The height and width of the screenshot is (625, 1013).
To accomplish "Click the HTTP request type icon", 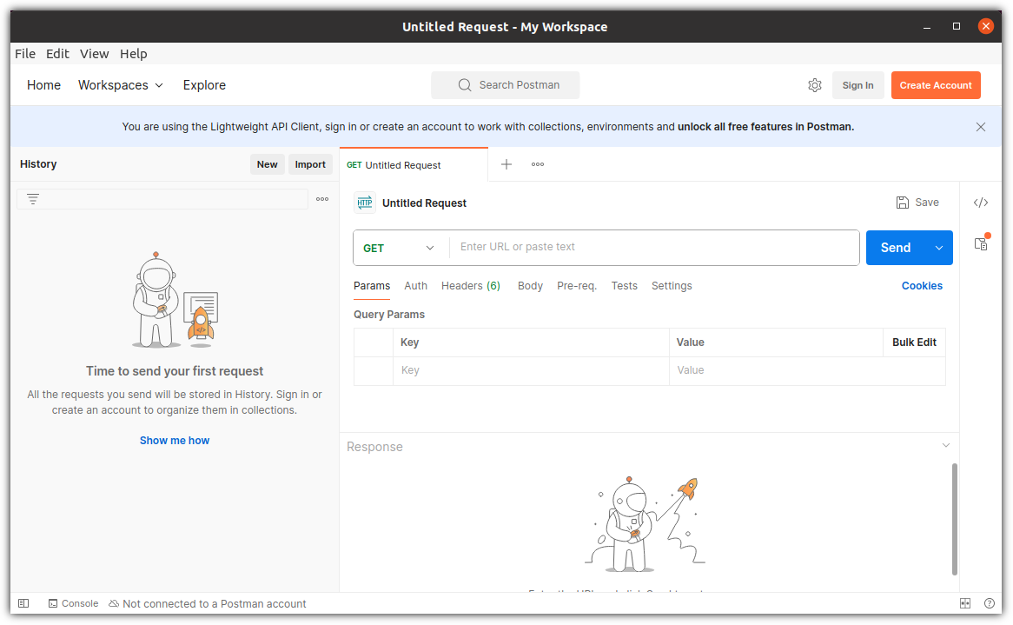I will 365,203.
